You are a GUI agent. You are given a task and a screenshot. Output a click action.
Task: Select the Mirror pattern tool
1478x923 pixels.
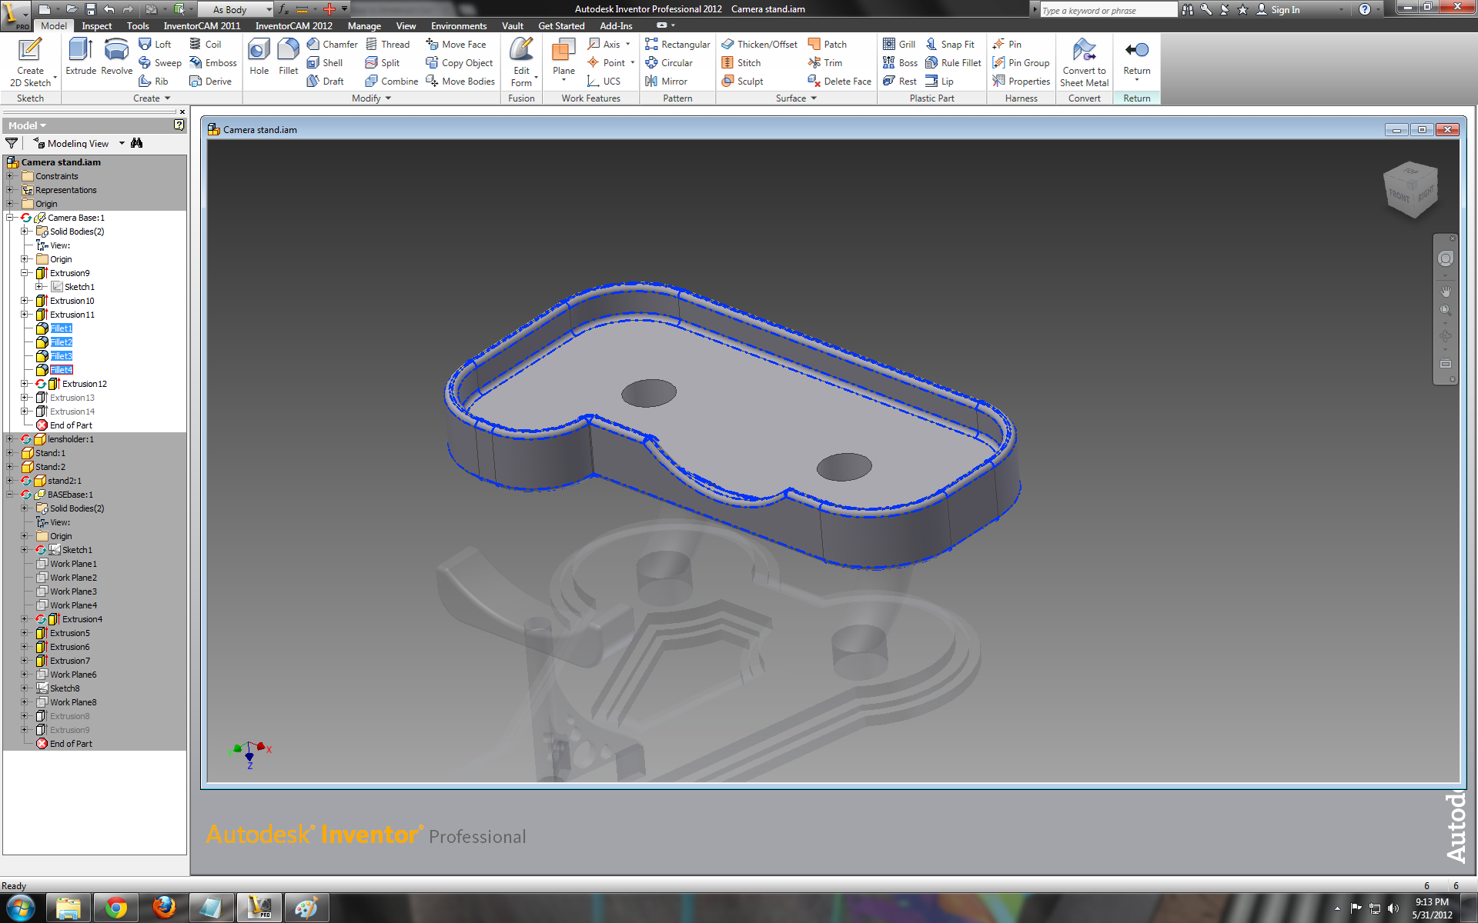click(x=666, y=81)
